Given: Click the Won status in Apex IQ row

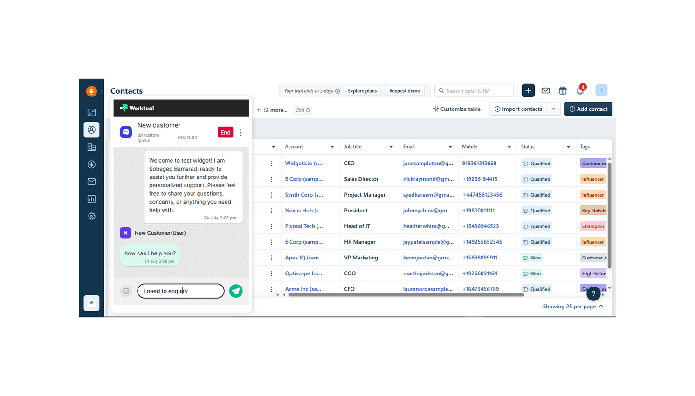Looking at the screenshot, I should [532, 258].
